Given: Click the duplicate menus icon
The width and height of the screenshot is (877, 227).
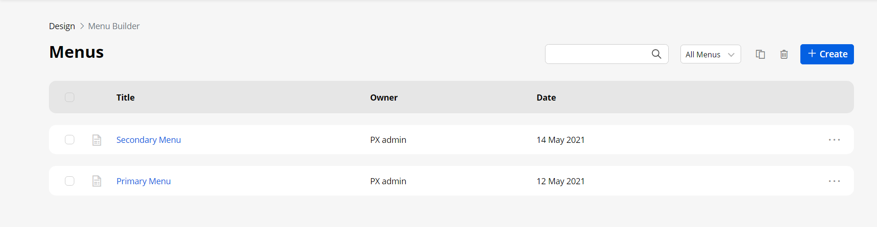Looking at the screenshot, I should (x=760, y=55).
